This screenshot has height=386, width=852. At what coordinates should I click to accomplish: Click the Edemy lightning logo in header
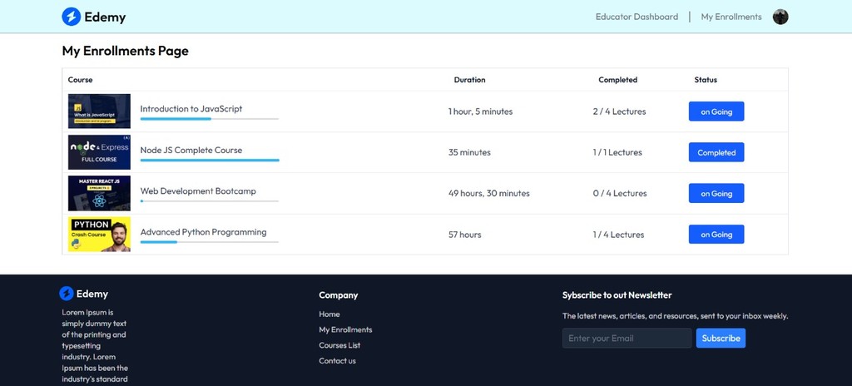[72, 17]
